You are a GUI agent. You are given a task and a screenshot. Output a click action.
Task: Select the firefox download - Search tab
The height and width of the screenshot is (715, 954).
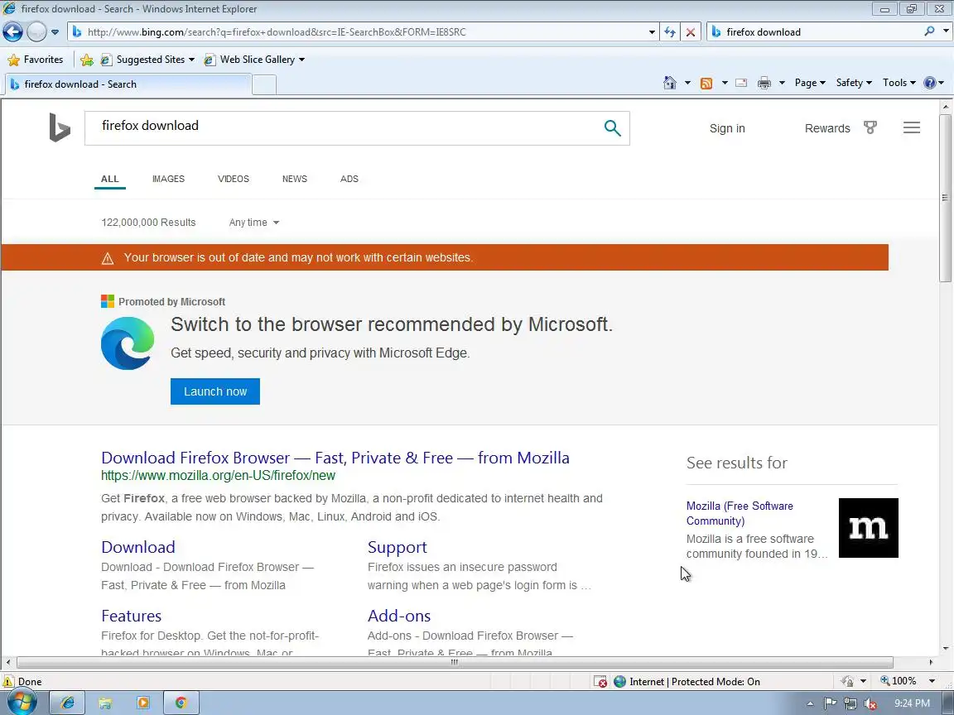[x=128, y=84]
